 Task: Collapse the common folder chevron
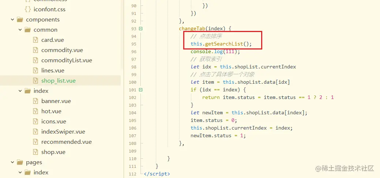point(20,30)
